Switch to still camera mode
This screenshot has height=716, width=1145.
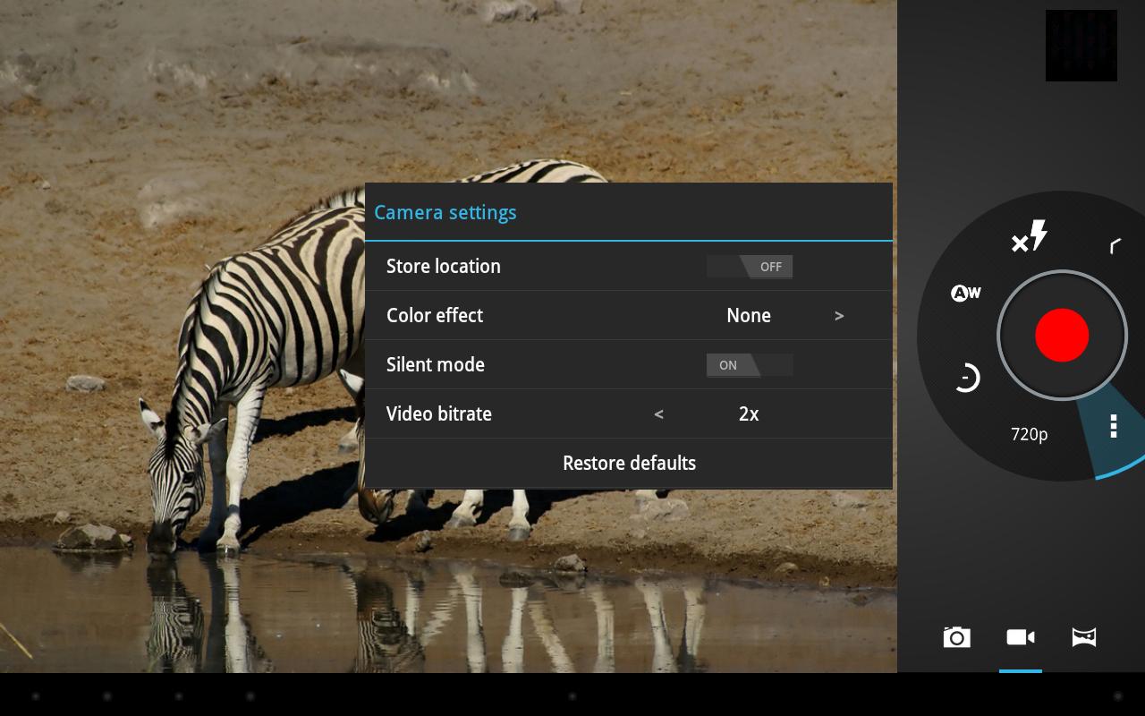point(956,637)
